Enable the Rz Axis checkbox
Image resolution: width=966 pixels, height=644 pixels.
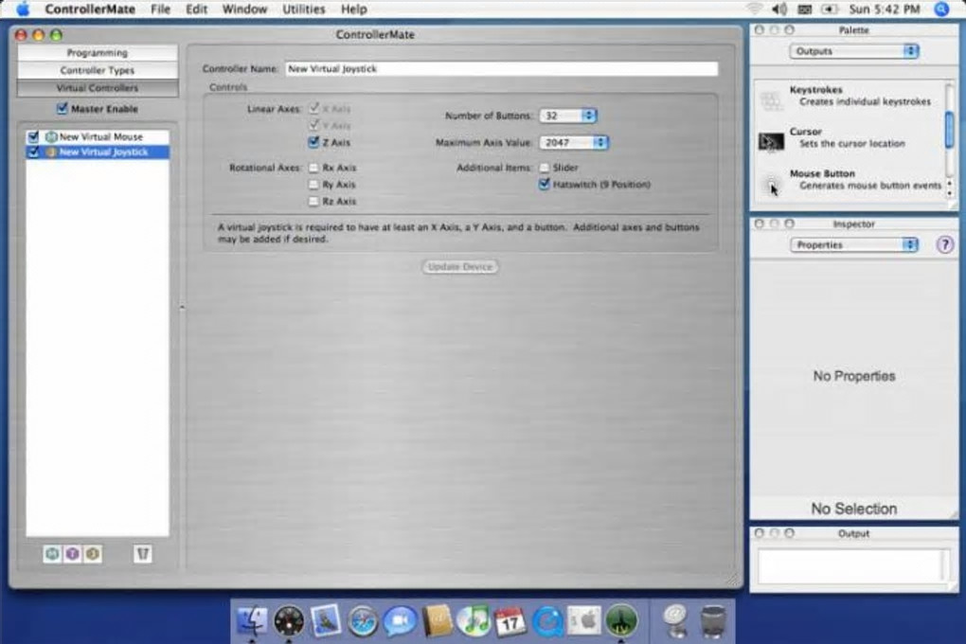point(313,201)
